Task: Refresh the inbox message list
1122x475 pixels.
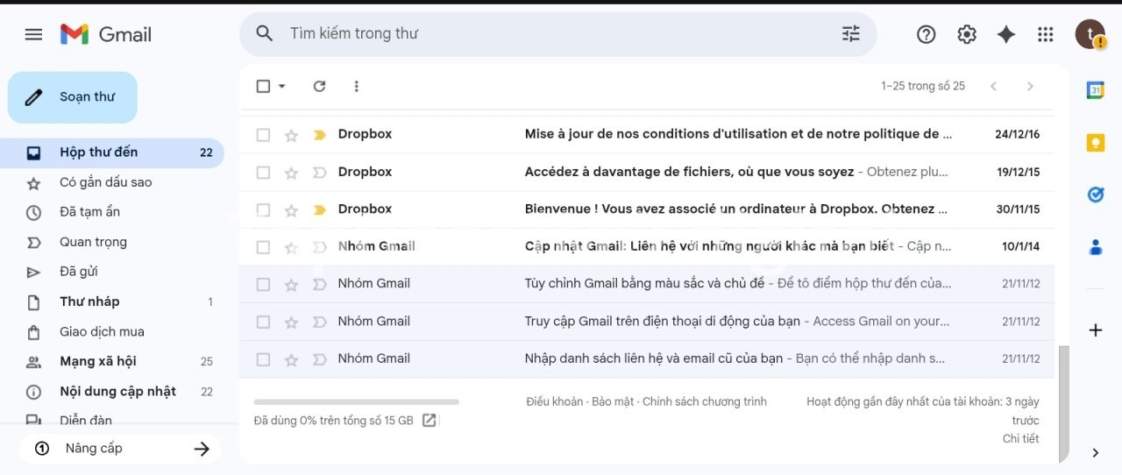Action: (x=319, y=86)
